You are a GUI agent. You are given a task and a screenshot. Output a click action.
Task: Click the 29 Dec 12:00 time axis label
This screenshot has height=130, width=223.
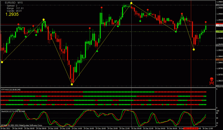click(65, 129)
